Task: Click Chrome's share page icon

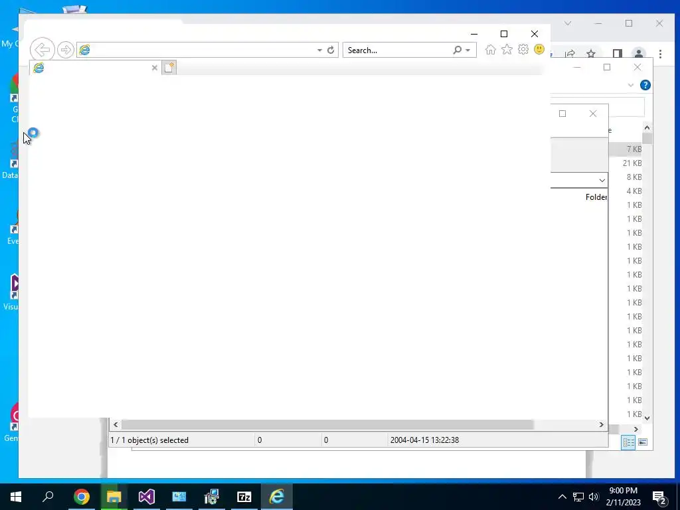Action: 570,54
